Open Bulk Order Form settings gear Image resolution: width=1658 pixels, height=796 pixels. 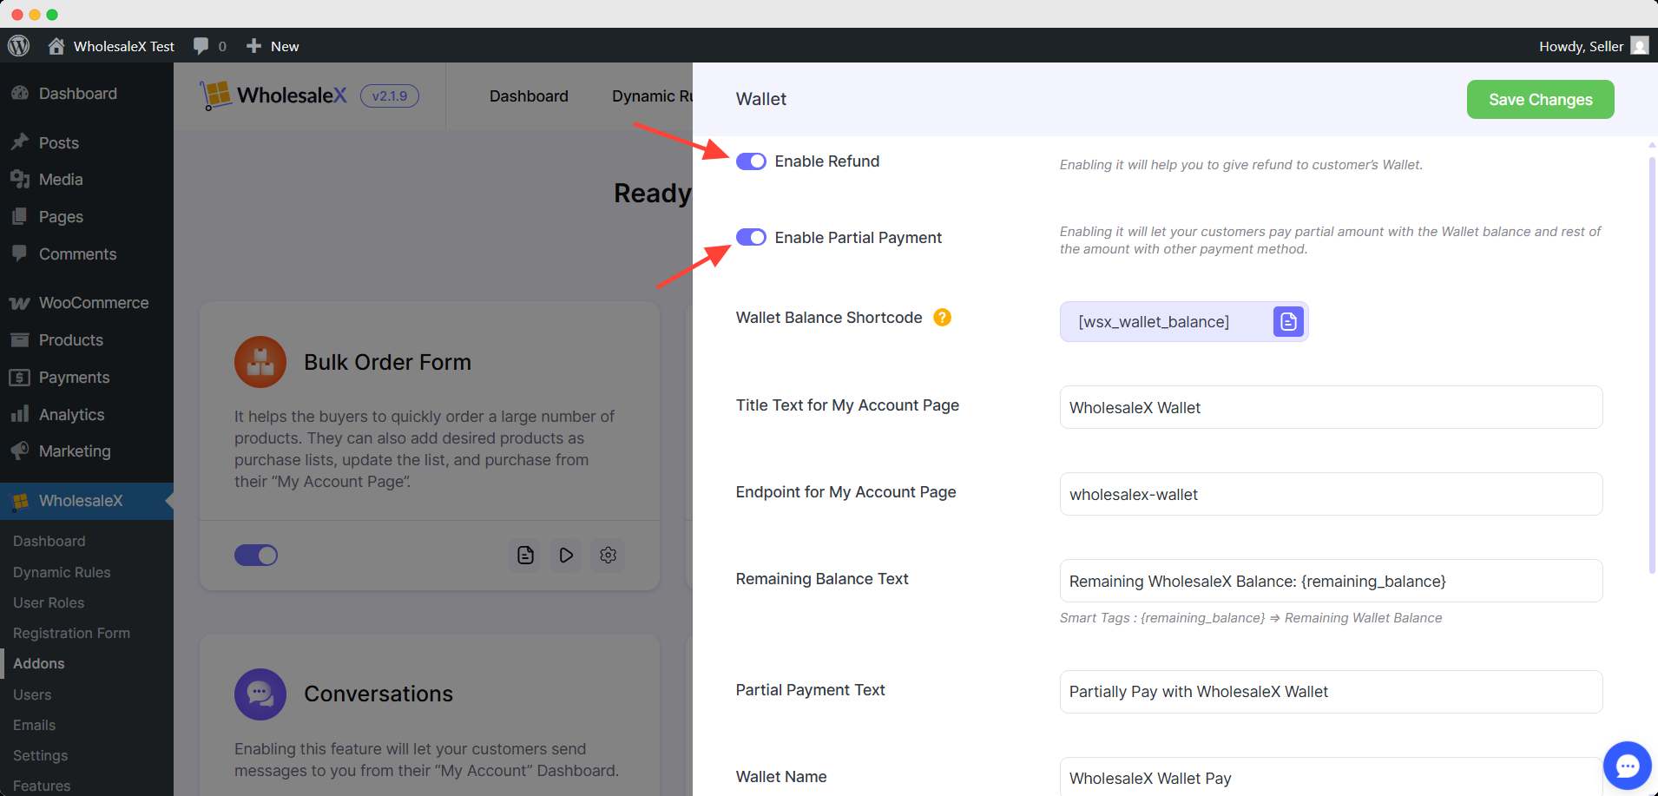[608, 555]
